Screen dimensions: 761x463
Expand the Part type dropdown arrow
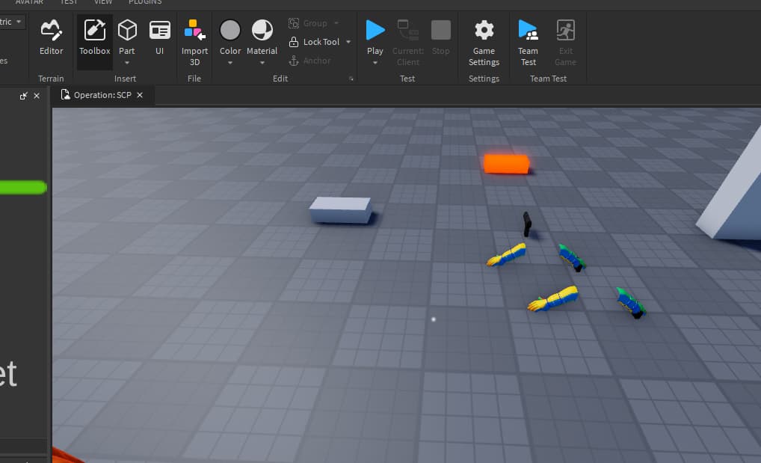pos(127,63)
